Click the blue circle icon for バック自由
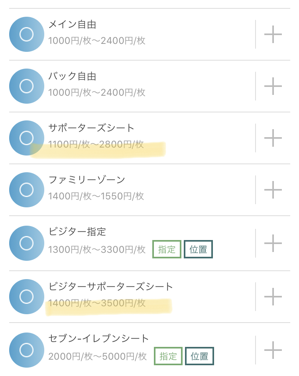Screen dimensions: 299x376 (x=27, y=86)
